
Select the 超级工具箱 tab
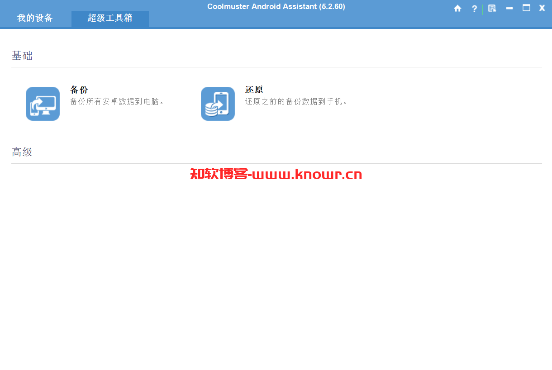[110, 18]
